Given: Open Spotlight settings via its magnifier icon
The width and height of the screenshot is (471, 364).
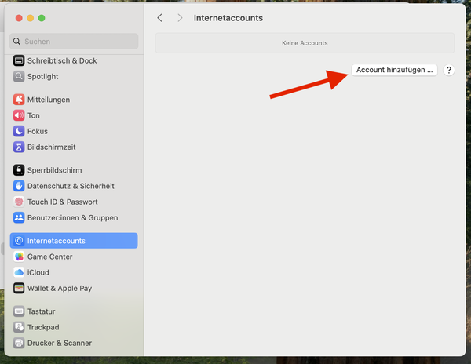Looking at the screenshot, I should pos(20,76).
